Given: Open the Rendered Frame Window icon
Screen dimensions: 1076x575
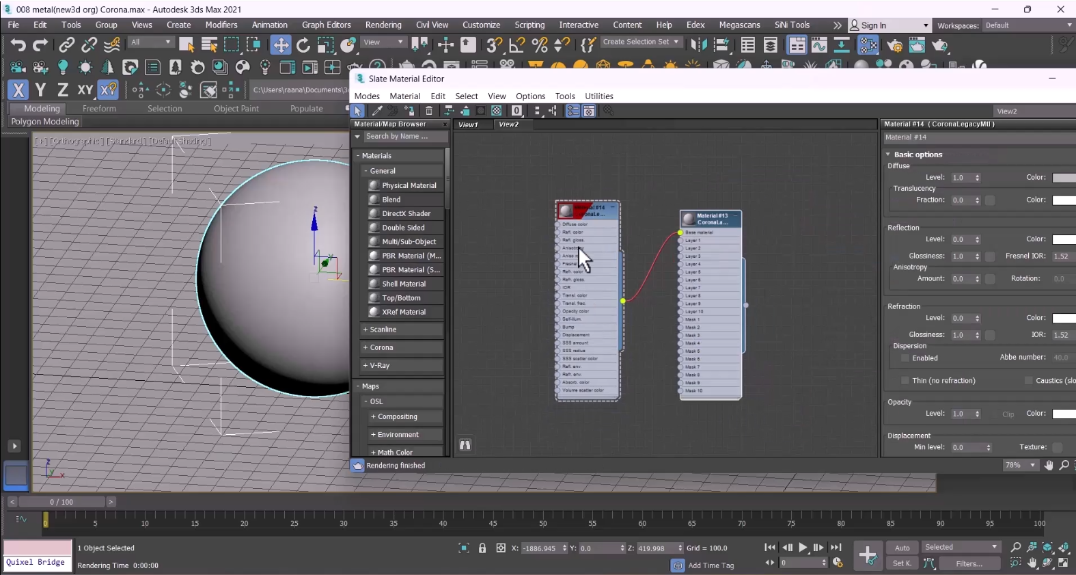Looking at the screenshot, I should [x=917, y=45].
